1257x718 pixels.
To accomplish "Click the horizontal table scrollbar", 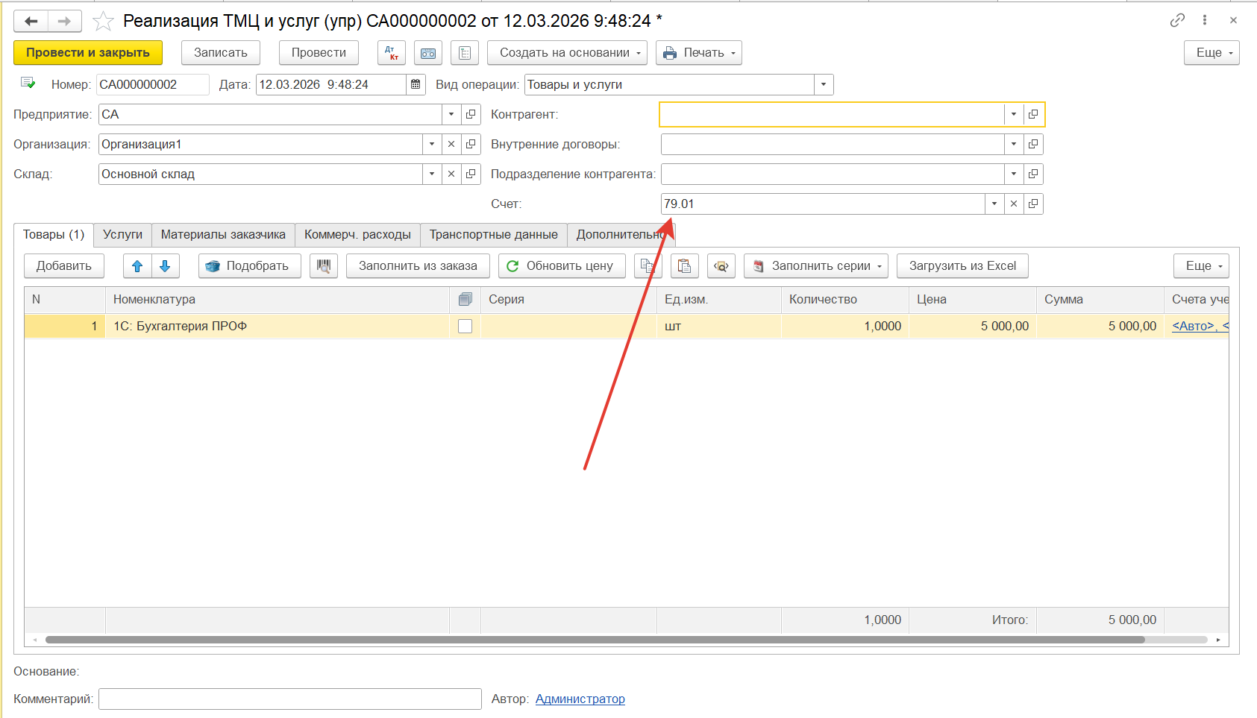I will (595, 640).
